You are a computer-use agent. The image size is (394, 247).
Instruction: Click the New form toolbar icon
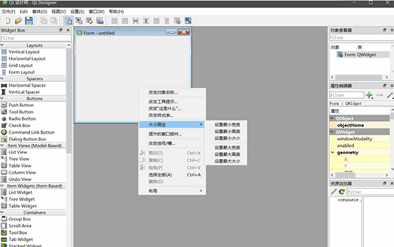[8, 21]
